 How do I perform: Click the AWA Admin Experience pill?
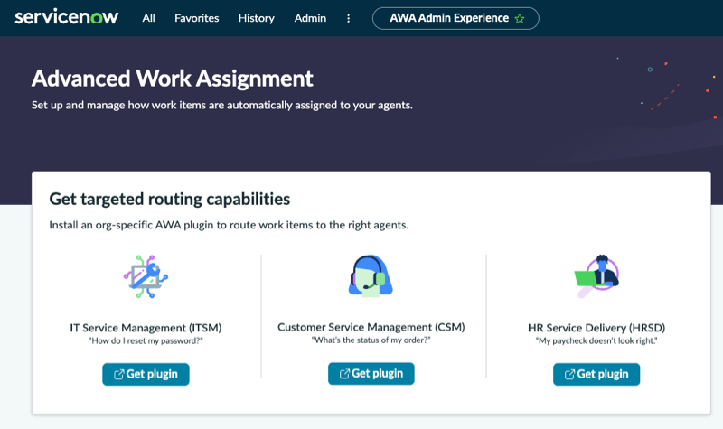(455, 18)
